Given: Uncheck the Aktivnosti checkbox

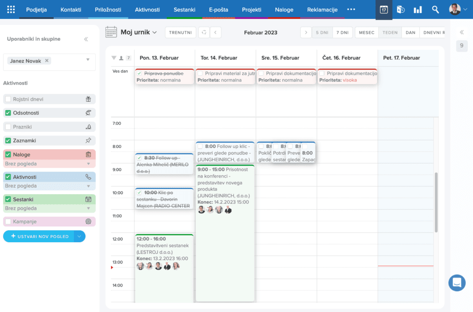Looking at the screenshot, I should click(x=8, y=177).
